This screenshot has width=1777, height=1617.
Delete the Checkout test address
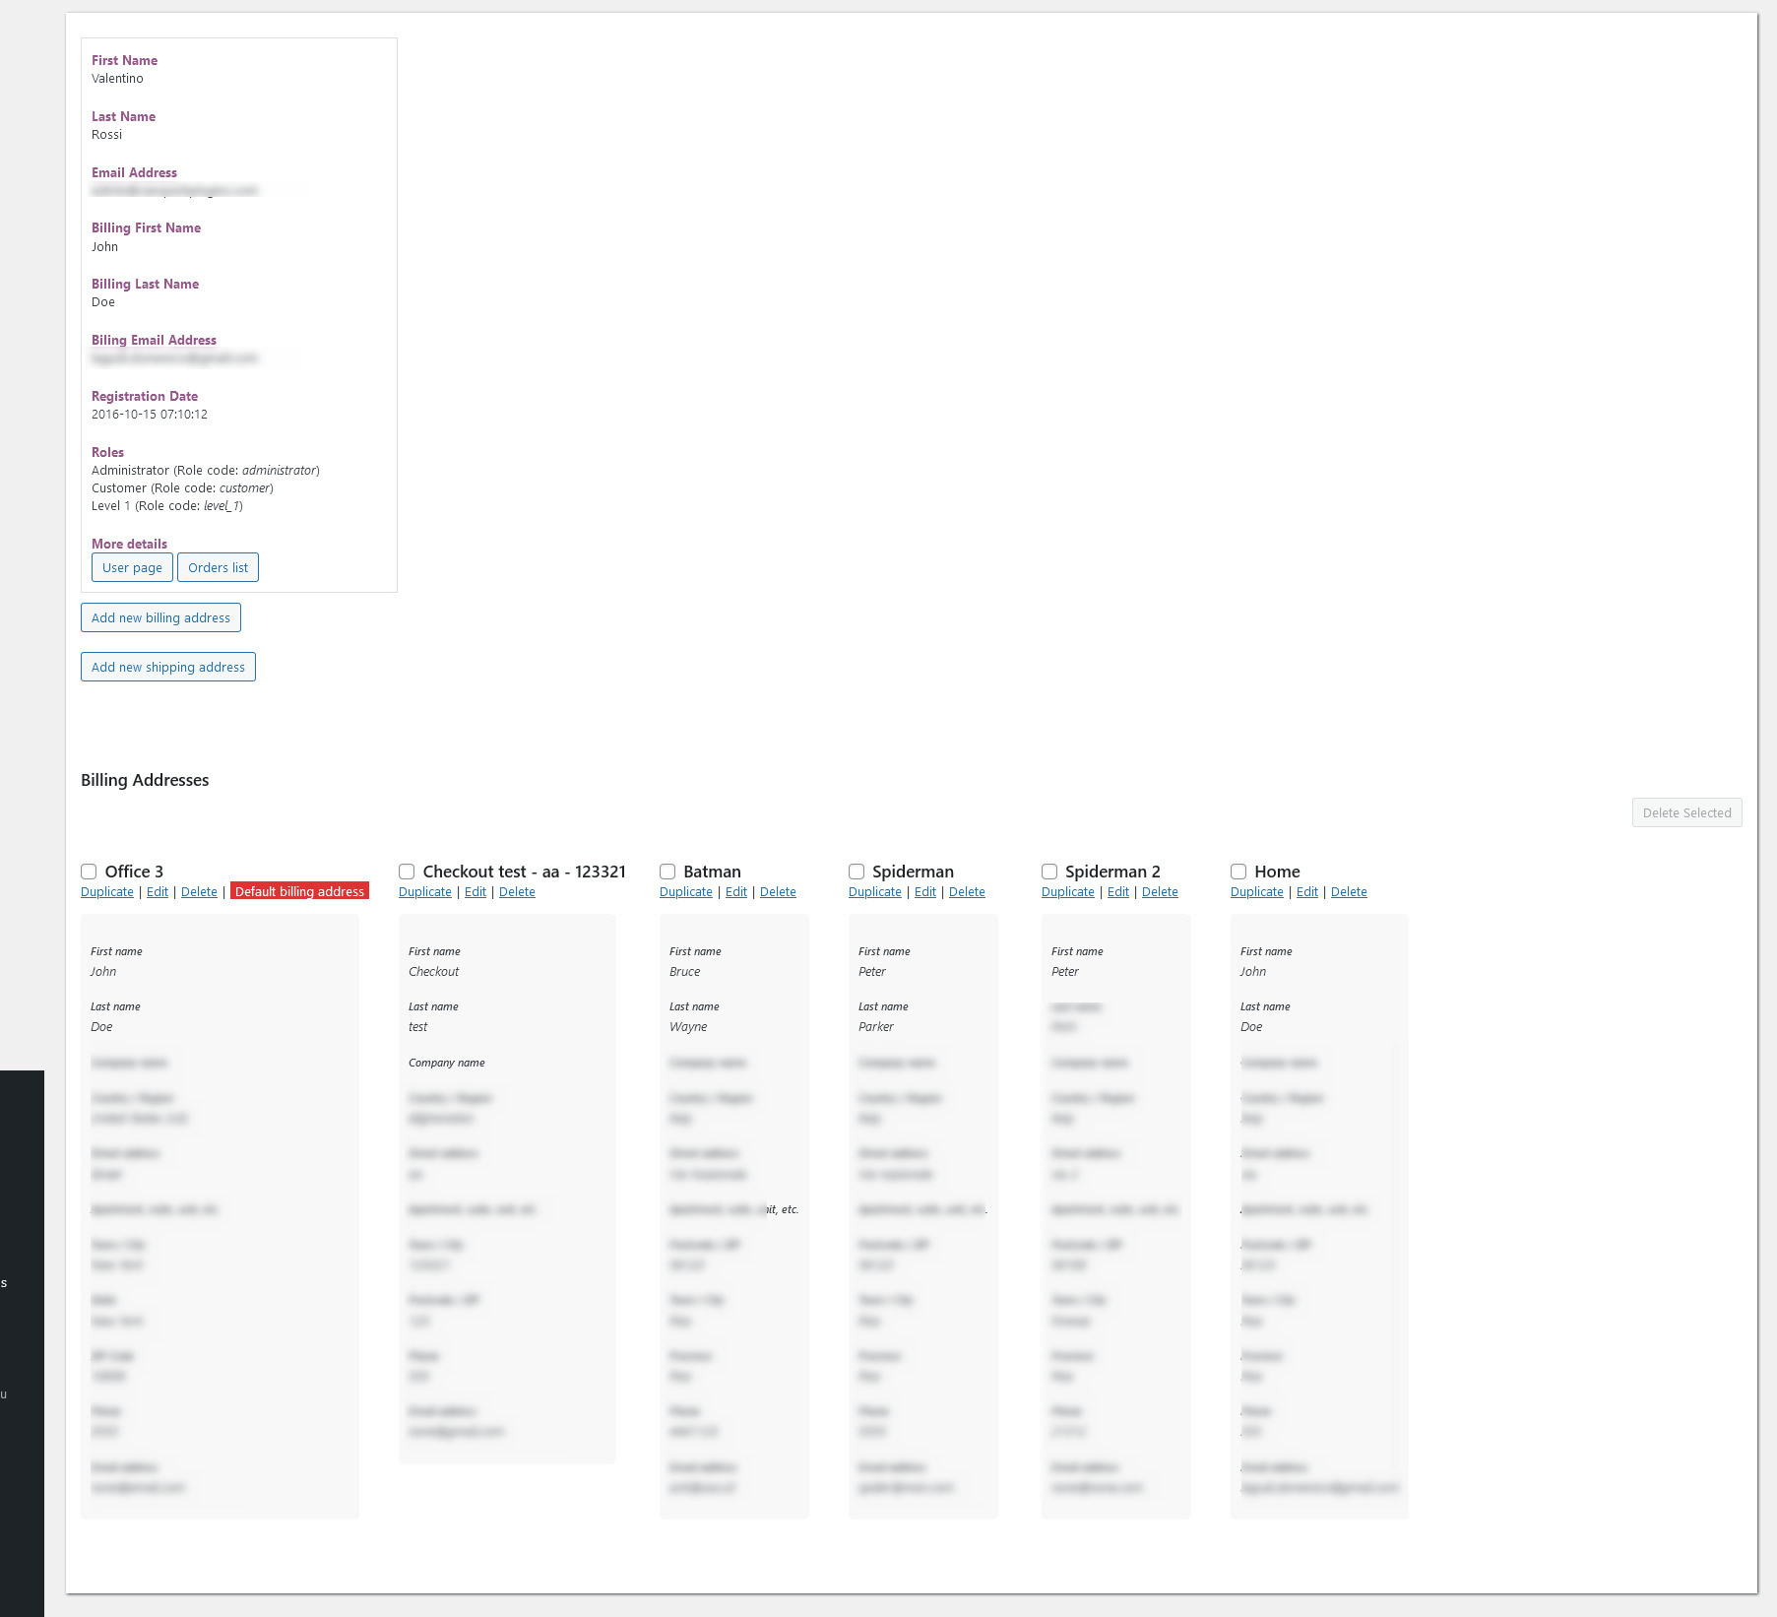[x=517, y=892]
